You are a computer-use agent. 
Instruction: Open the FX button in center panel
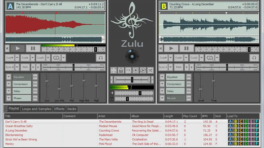[x=128, y=70]
